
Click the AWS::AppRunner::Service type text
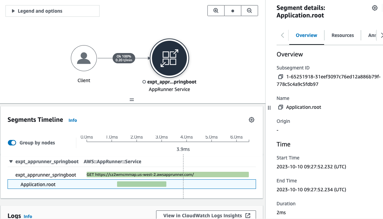(x=112, y=162)
